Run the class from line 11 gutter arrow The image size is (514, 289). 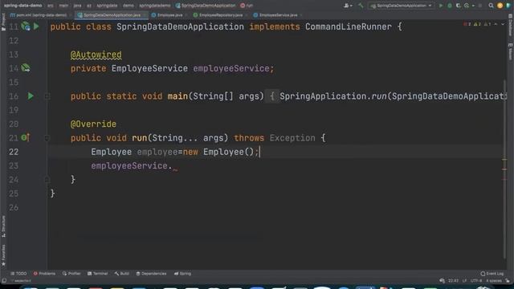click(36, 26)
